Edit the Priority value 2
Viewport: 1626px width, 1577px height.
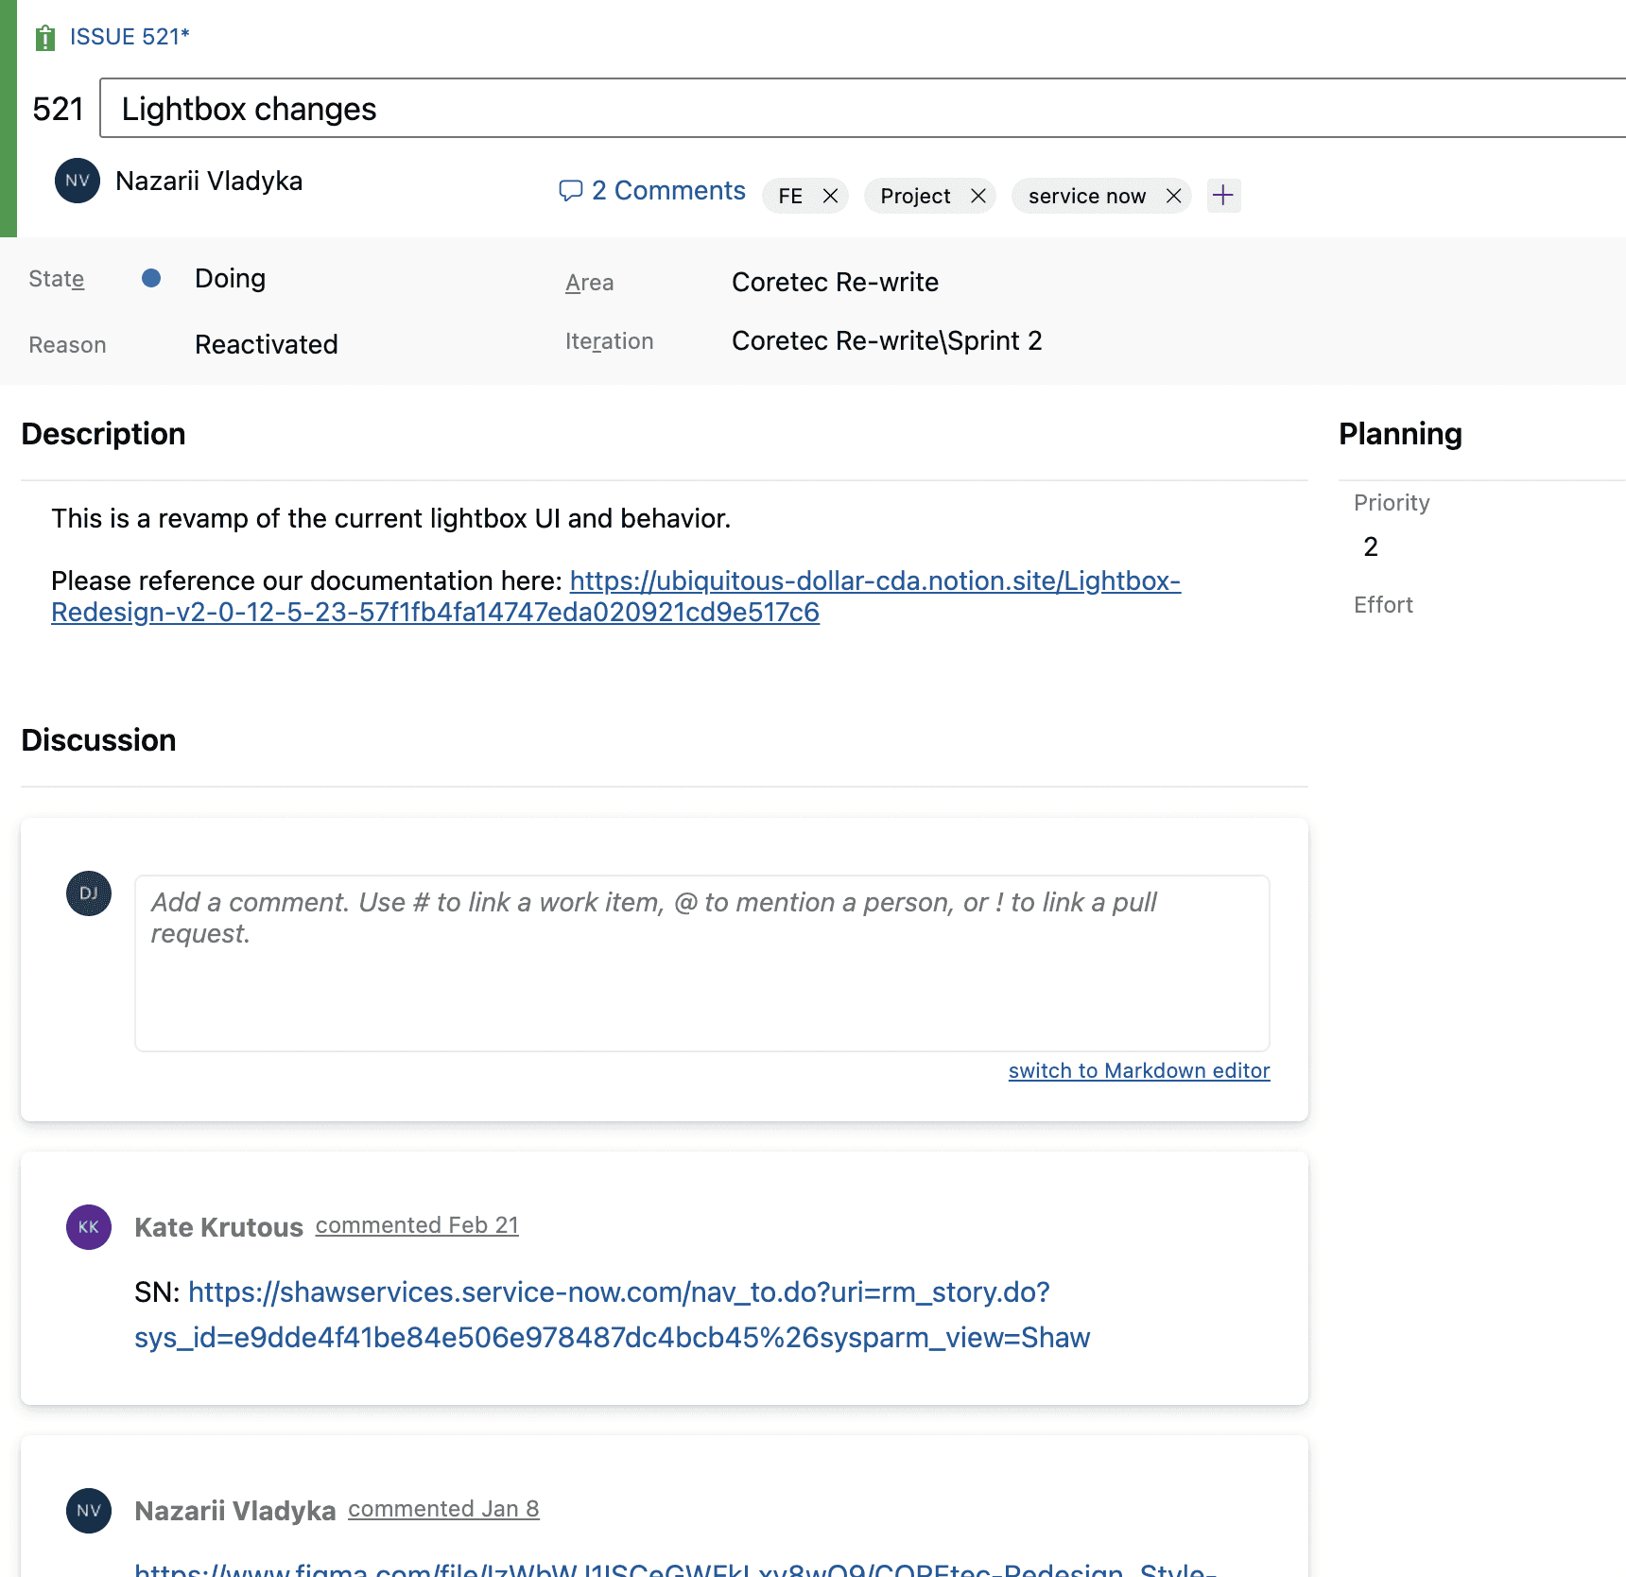pos(1371,546)
